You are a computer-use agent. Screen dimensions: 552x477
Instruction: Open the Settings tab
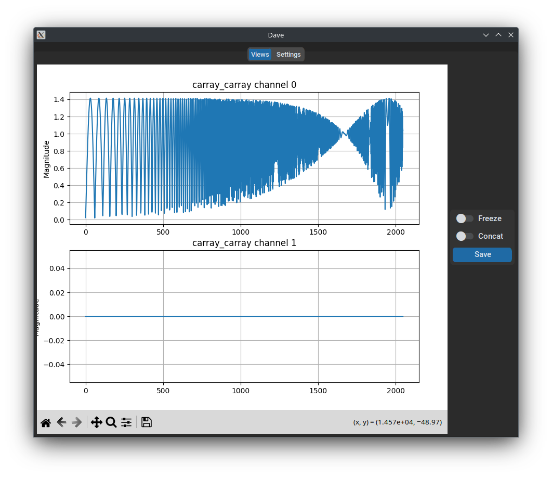pyautogui.click(x=288, y=55)
